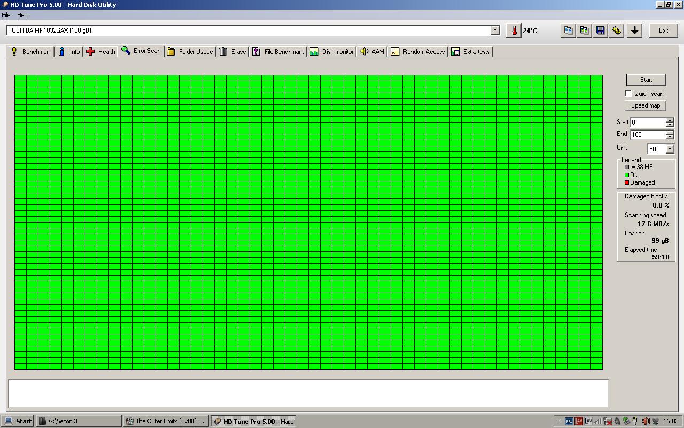Click the gray 38 MB legend swatch
Screen dimensions: 684x428
pos(627,167)
